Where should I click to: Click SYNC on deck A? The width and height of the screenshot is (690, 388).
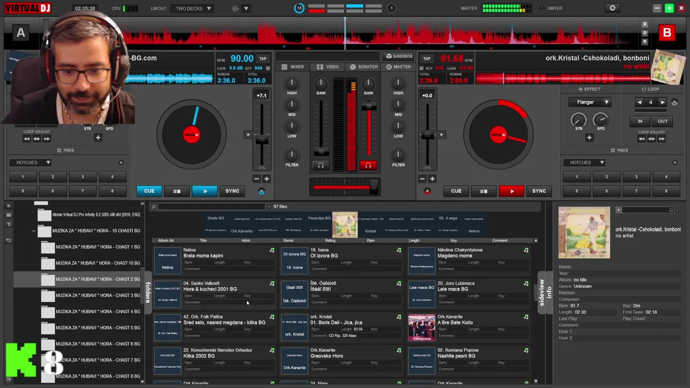[x=232, y=191]
